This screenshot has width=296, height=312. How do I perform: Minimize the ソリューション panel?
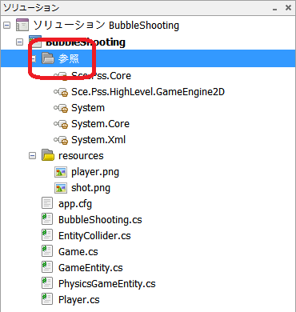point(275,9)
